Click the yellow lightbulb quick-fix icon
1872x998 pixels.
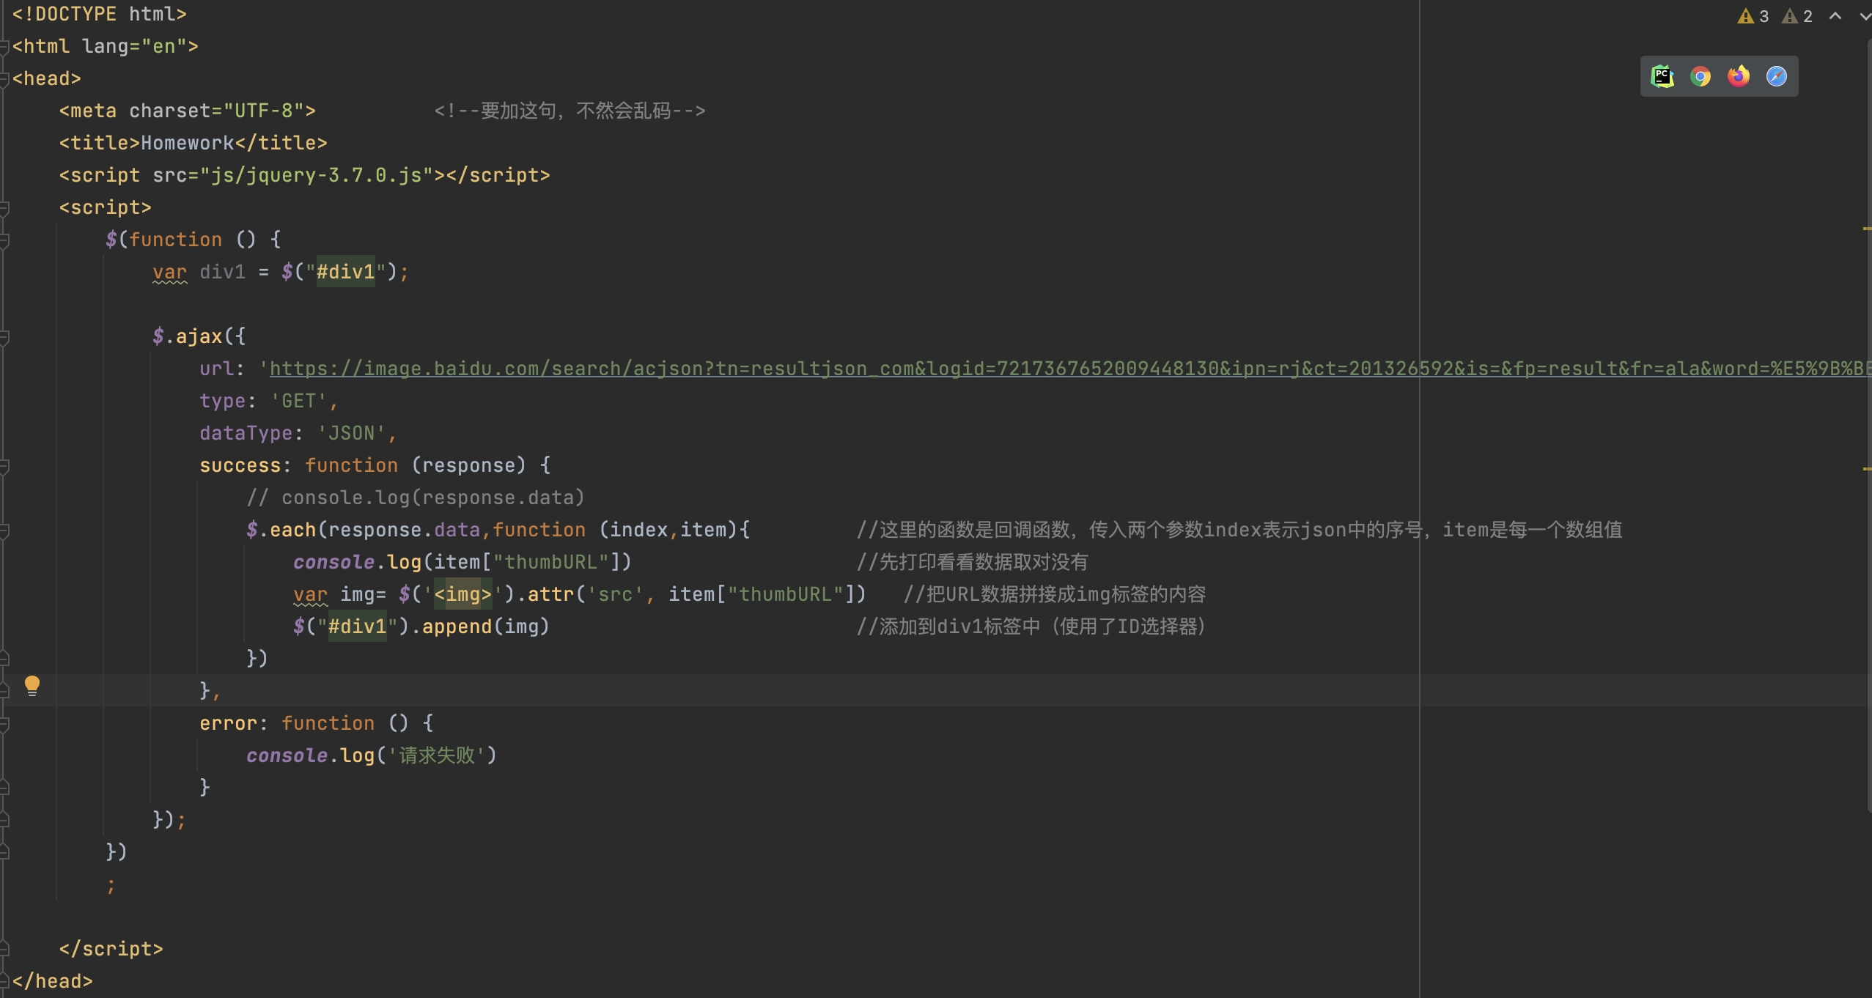coord(32,686)
